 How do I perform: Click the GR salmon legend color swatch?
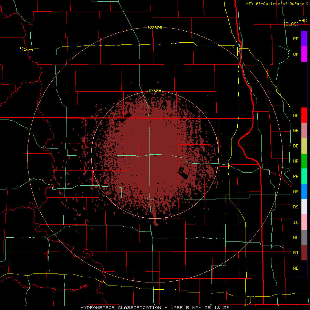[x=304, y=131]
